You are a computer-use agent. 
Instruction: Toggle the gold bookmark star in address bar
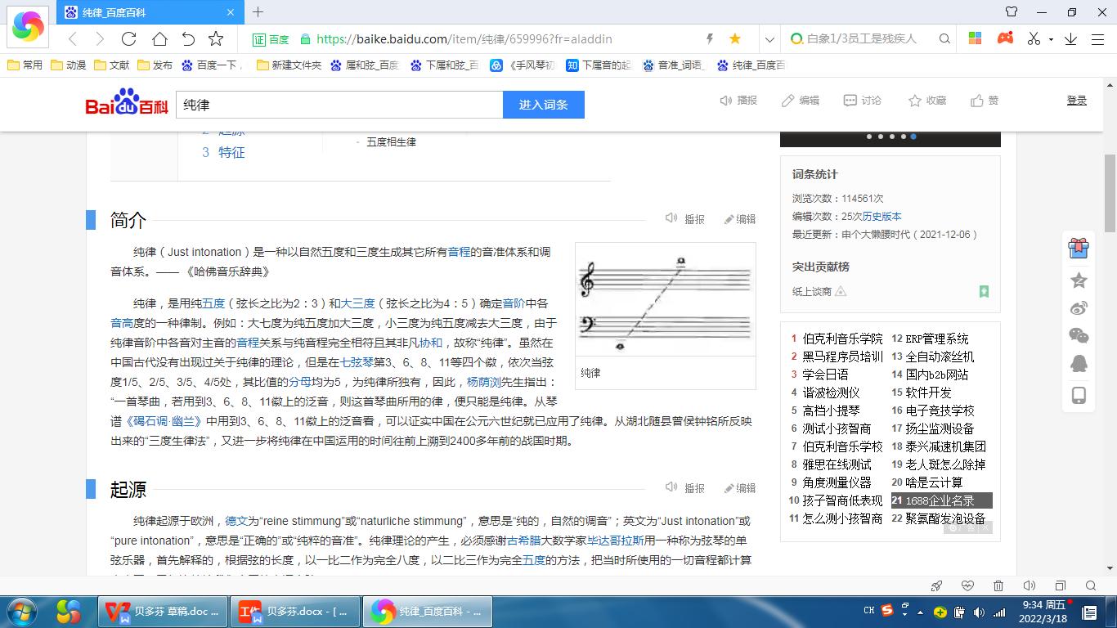[735, 38]
